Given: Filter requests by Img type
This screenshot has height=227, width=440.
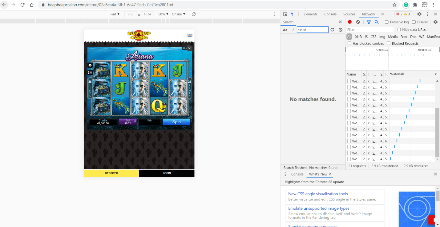Looking at the screenshot, I should click(x=382, y=37).
